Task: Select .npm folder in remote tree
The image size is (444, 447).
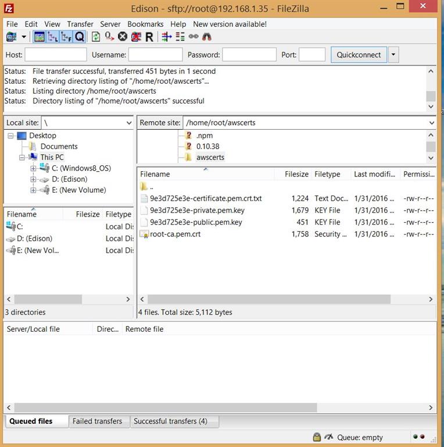Action: tap(205, 136)
